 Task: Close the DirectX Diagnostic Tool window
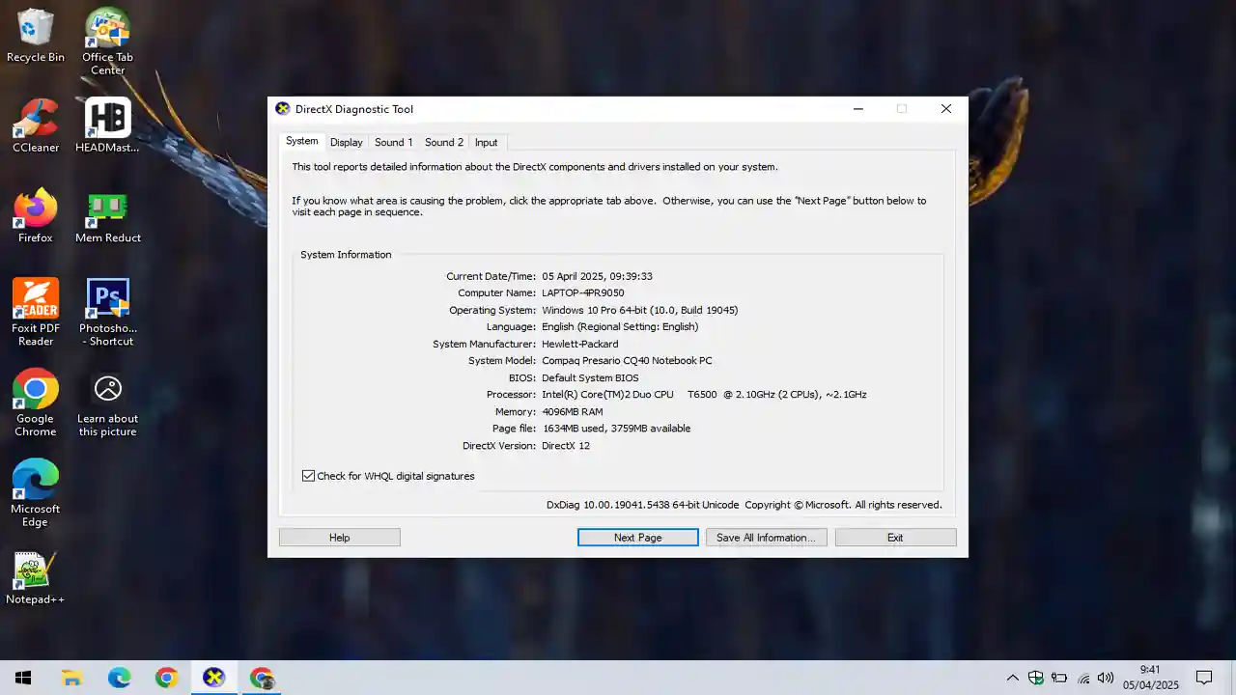tap(946, 109)
